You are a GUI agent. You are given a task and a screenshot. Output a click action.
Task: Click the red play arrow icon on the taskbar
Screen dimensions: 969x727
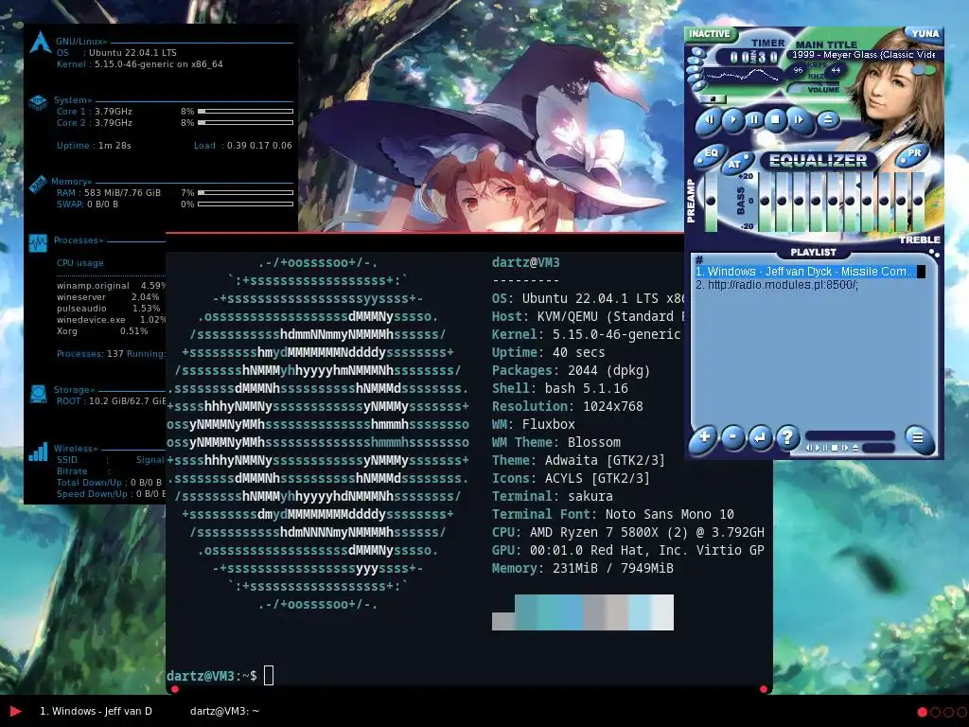[15, 712]
